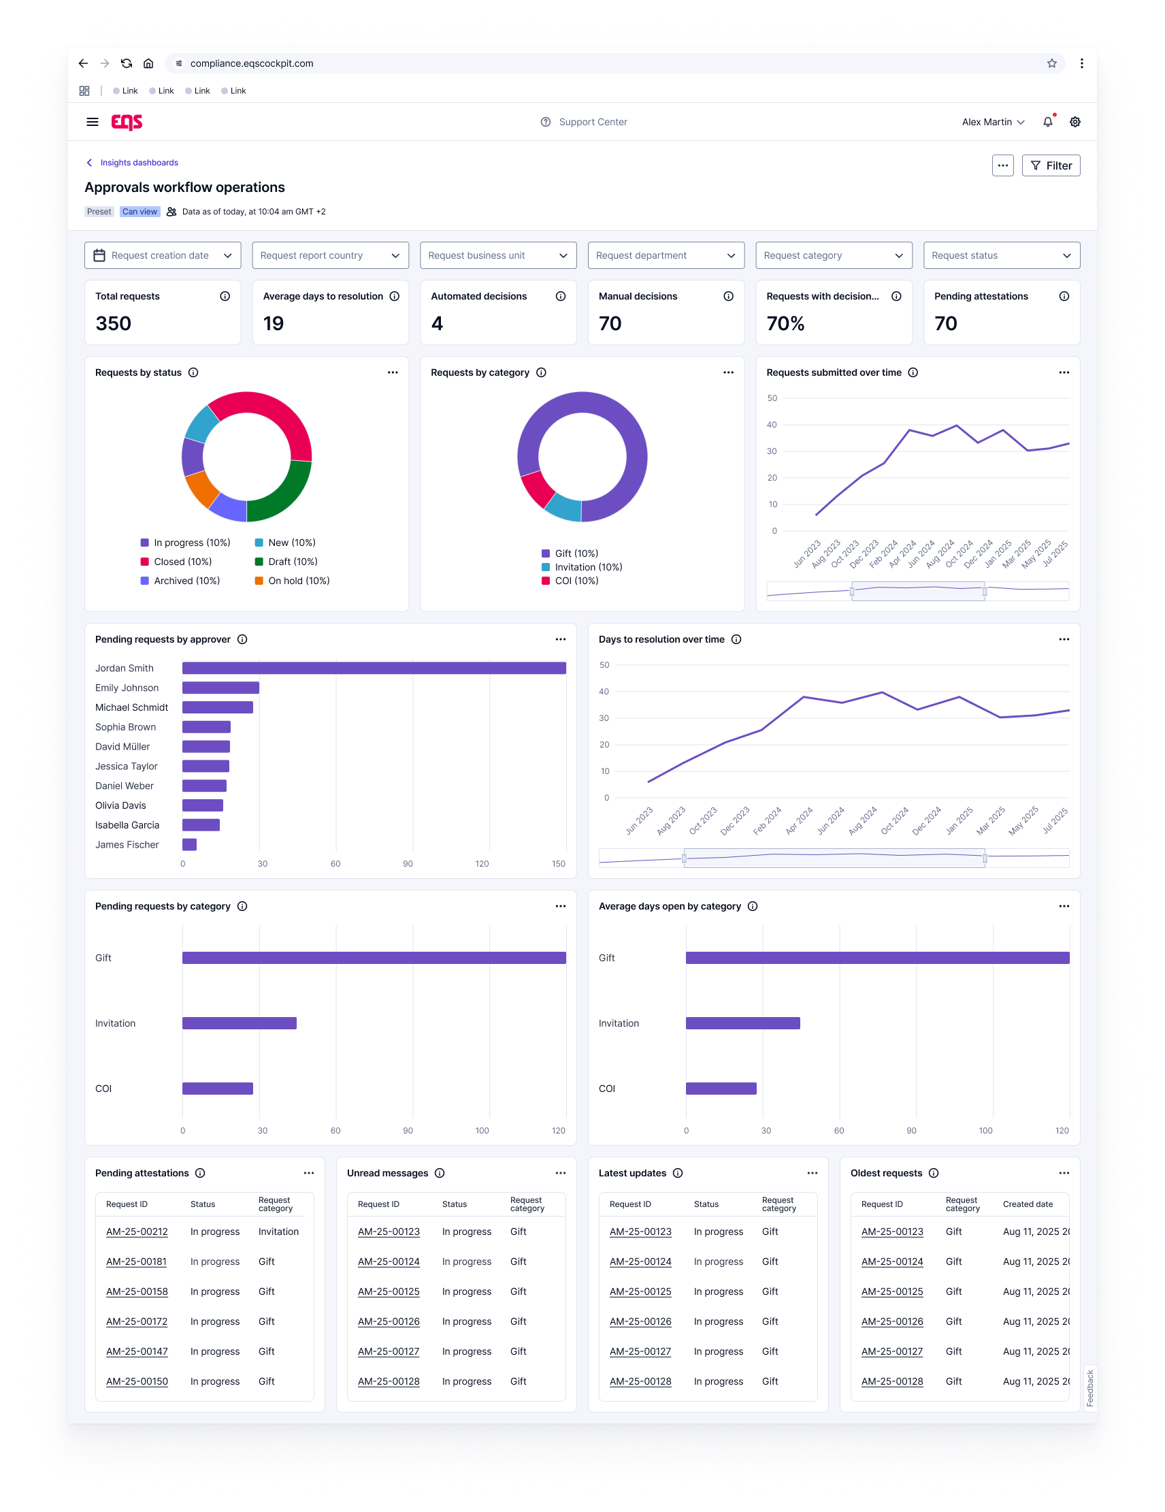This screenshot has width=1165, height=1512.
Task: Open Request creation date dropdown
Action: (163, 255)
